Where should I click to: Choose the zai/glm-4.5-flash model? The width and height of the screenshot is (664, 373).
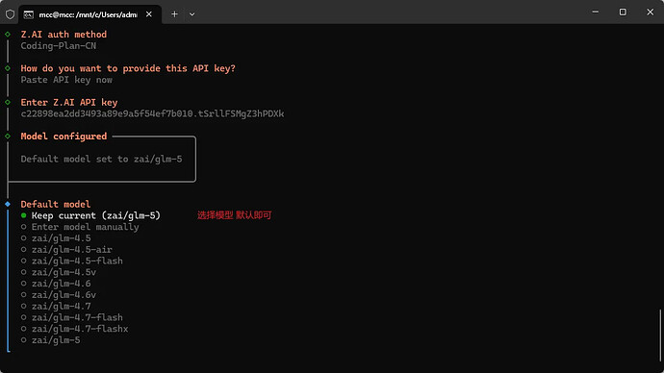pyautogui.click(x=72, y=261)
